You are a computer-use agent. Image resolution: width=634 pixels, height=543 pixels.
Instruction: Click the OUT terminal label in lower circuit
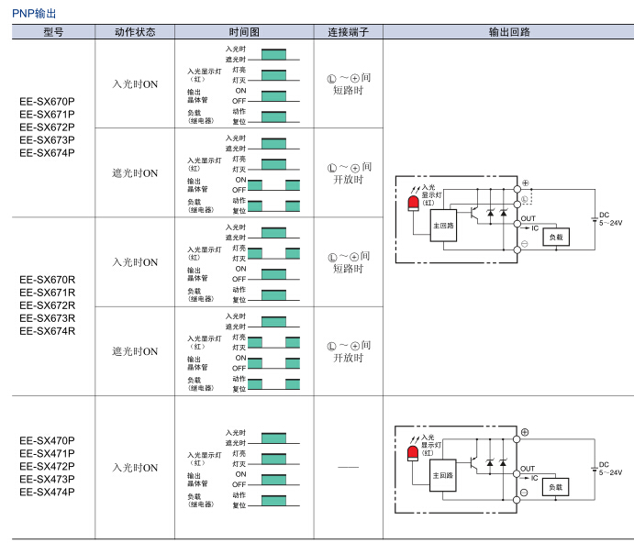pyautogui.click(x=528, y=468)
